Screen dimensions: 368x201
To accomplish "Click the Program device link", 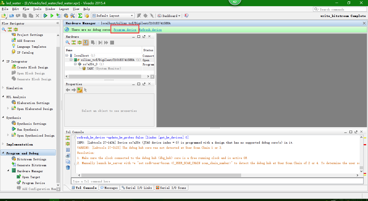I will [x=125, y=30].
